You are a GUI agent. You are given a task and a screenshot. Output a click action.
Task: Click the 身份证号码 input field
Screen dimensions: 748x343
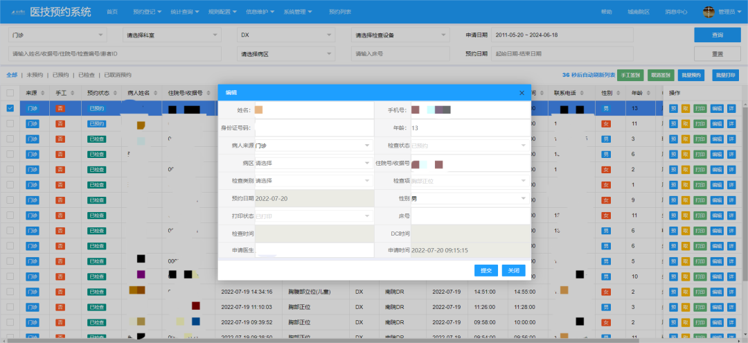[x=314, y=128]
